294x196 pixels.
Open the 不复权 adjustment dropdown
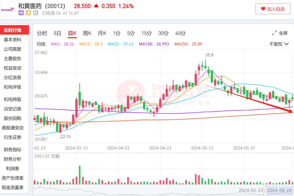pyautogui.click(x=279, y=44)
